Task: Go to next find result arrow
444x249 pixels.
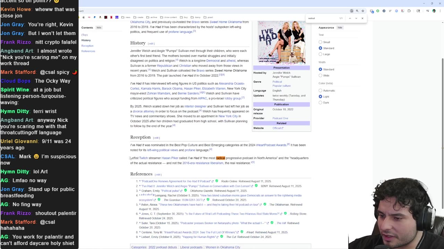Action: click(356, 18)
